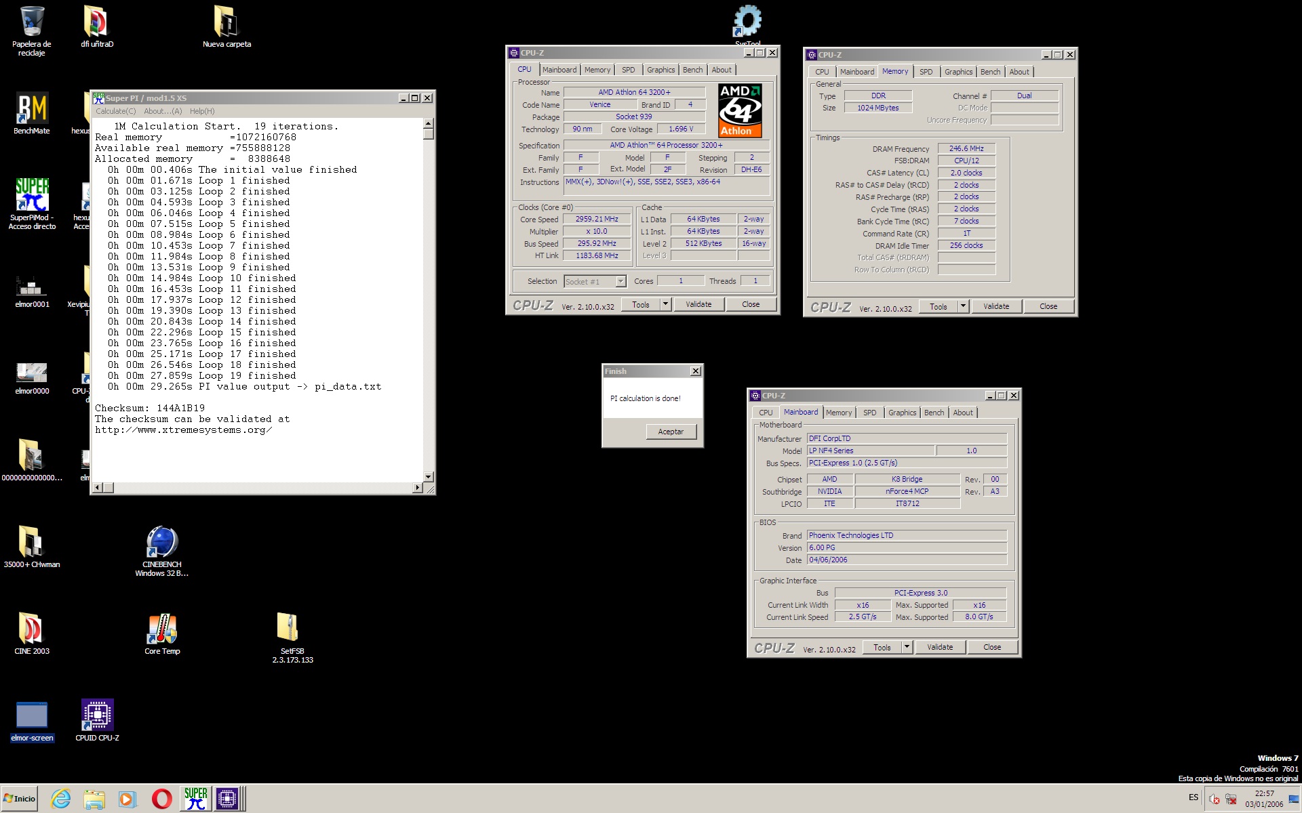
Task: Open the Papelera de reciclaje desktop icon
Action: click(32, 30)
